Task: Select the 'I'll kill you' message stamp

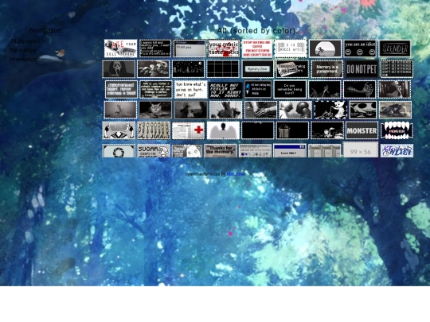Action: [190, 48]
